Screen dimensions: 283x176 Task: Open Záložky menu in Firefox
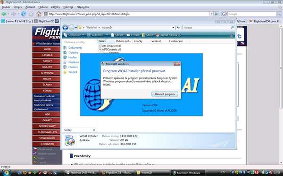coord(55,7)
